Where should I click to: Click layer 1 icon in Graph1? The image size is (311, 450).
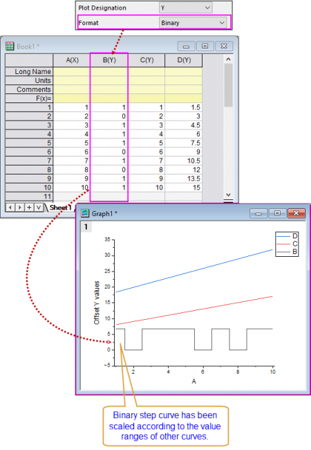86,227
